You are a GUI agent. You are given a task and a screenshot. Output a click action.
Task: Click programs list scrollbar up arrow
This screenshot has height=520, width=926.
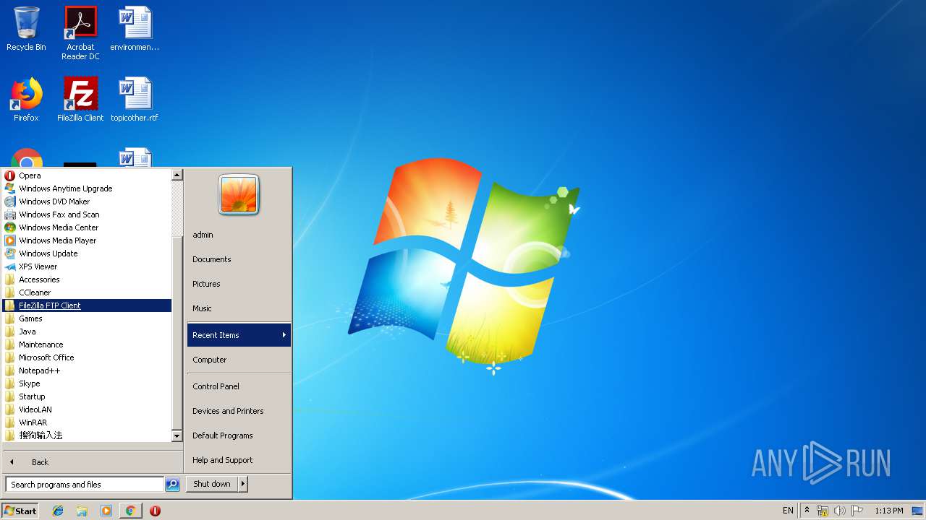click(x=177, y=175)
